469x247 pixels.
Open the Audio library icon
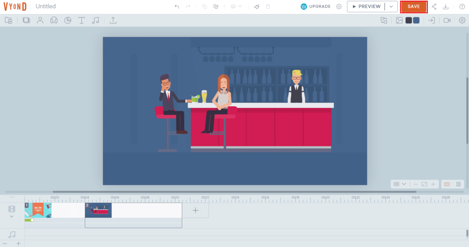[96, 20]
